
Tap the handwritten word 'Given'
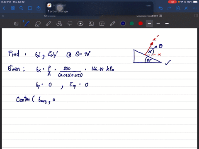pos(14,68)
